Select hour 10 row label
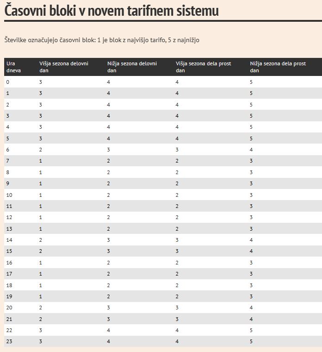 (x=9, y=195)
